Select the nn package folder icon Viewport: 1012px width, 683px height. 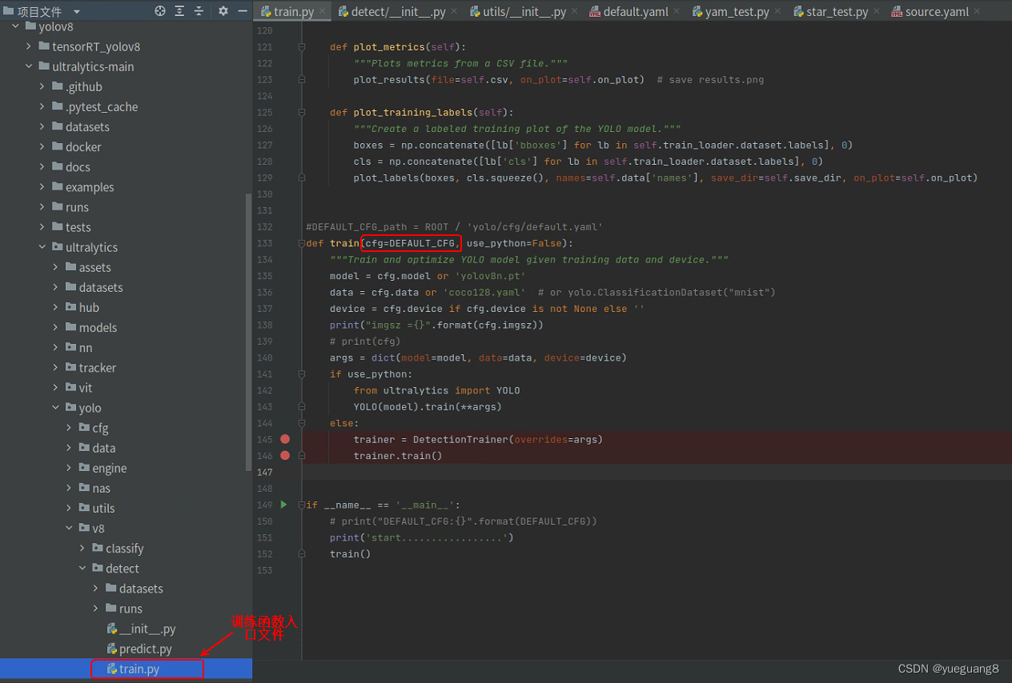70,347
